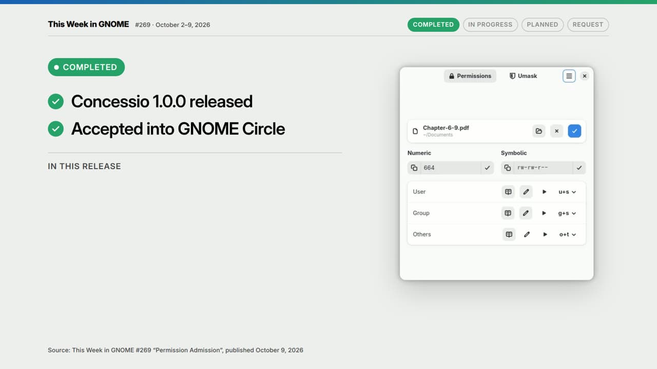The image size is (657, 369).
Task: Copy the symbolic permission string
Action: 508,168
